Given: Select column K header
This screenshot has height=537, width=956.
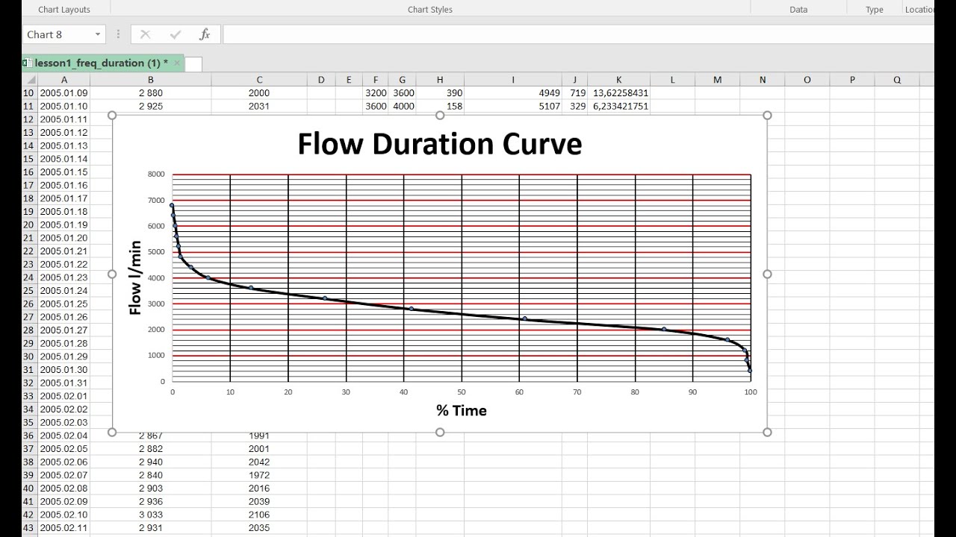Looking at the screenshot, I should [619, 80].
